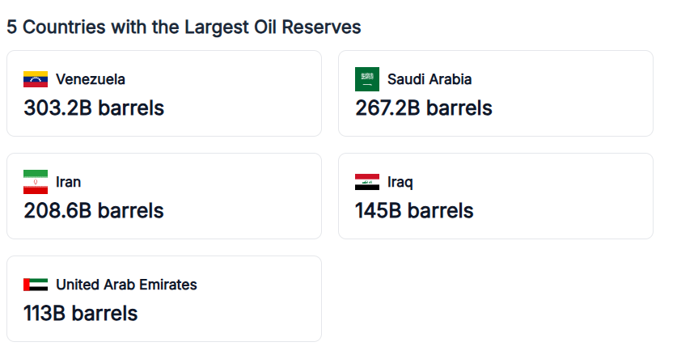Select the United Arab Emirates label

point(126,285)
